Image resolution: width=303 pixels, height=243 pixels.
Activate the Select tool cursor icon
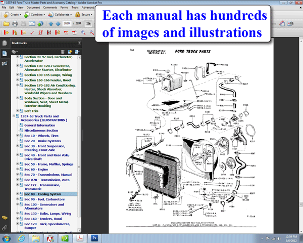tap(88, 24)
